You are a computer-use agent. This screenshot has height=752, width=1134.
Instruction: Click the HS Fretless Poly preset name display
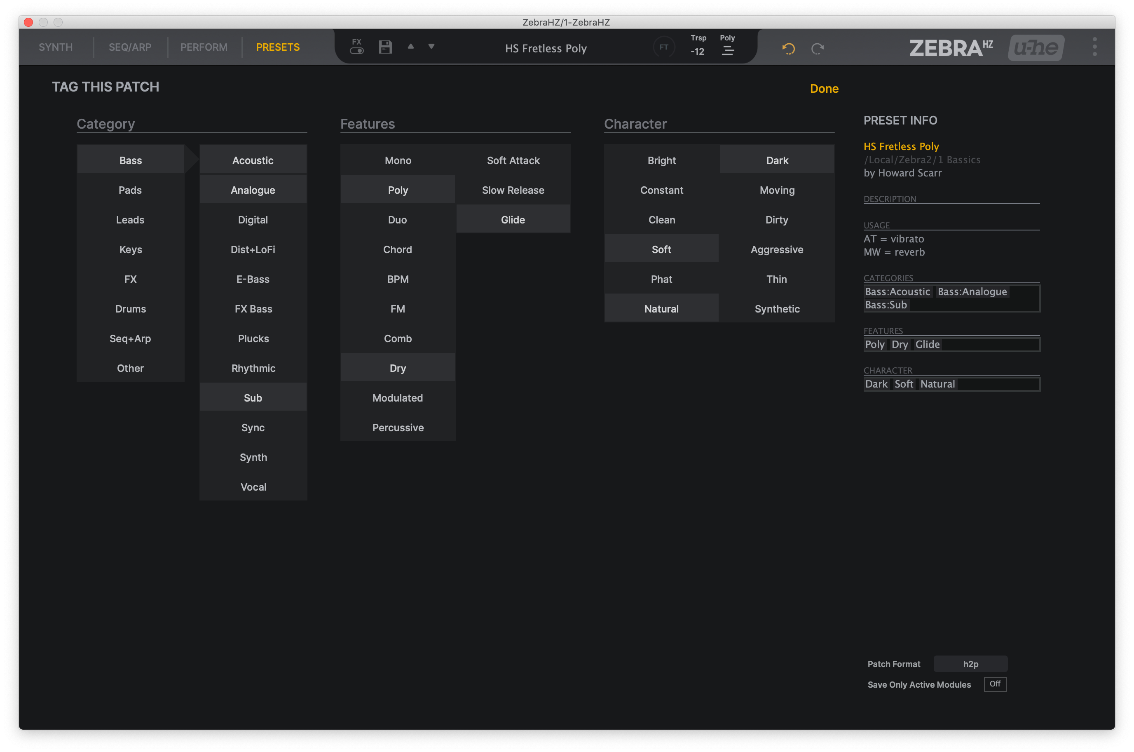546,48
